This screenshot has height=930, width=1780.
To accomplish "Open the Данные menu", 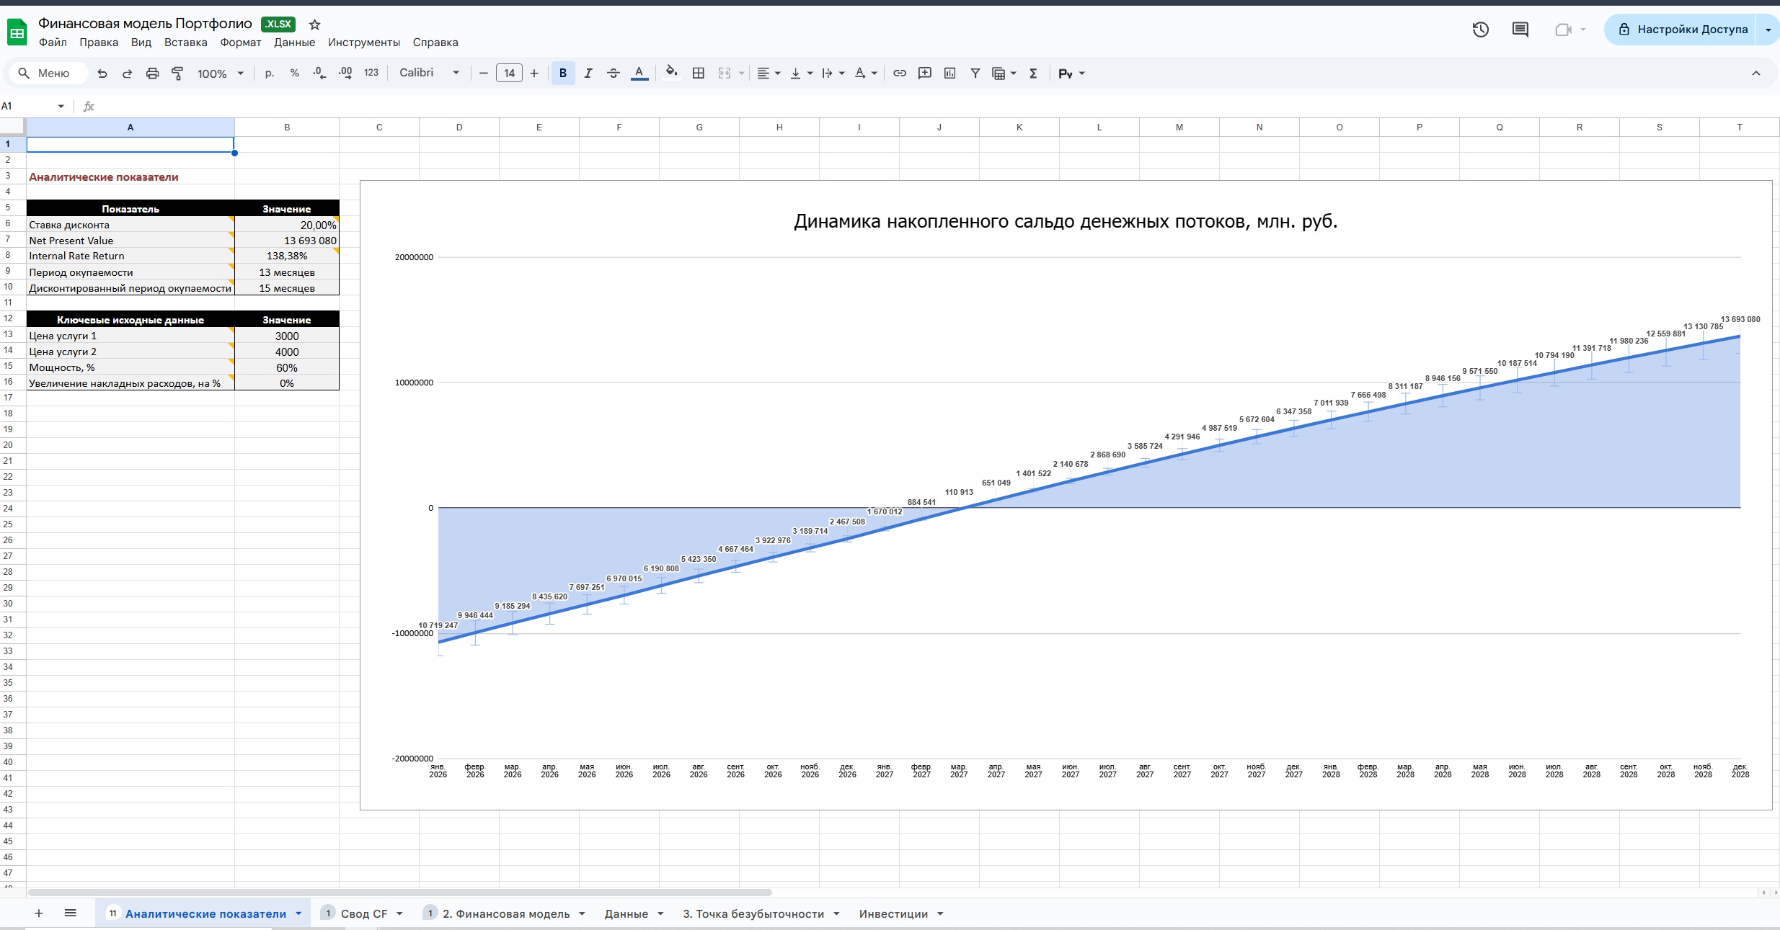I will (x=294, y=43).
